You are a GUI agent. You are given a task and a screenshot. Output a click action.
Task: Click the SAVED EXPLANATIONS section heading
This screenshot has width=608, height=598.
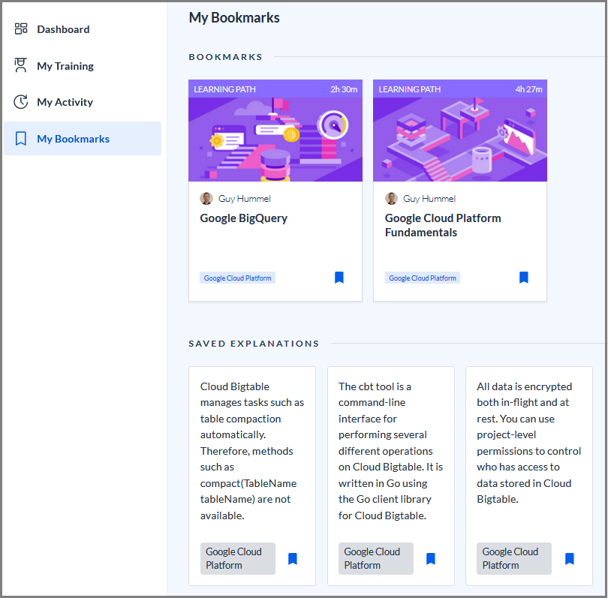click(x=254, y=344)
